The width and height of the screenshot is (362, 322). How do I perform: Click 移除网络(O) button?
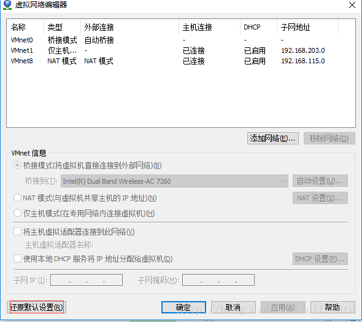click(x=329, y=138)
